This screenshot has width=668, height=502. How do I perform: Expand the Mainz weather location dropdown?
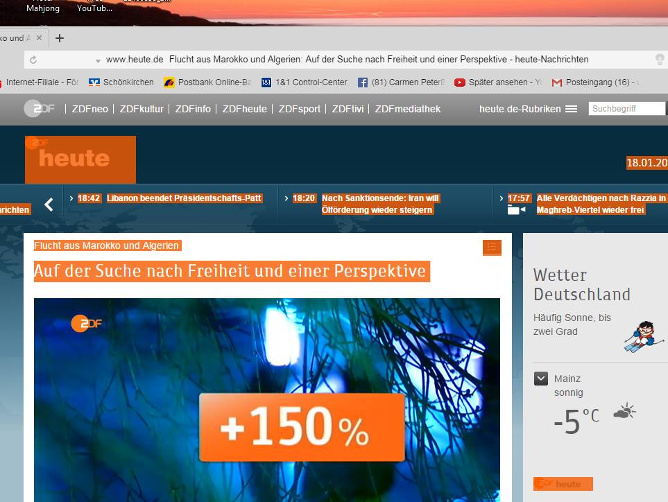(541, 379)
